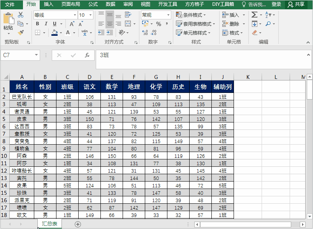313x229 pixels.
Task: Expand the formula bar
Action: (x=308, y=55)
